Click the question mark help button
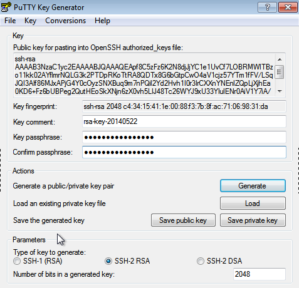Screen dimensions: 299x288 point(267,8)
